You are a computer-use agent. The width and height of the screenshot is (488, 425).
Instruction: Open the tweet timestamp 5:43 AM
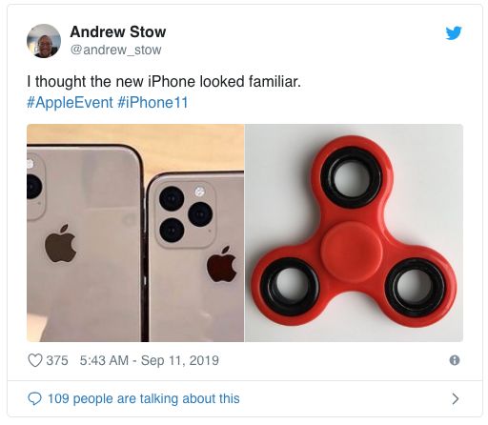(x=104, y=360)
